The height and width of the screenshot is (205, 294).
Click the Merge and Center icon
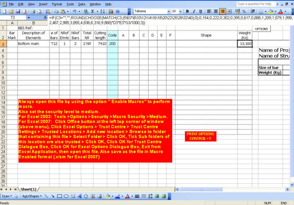pos(229,11)
